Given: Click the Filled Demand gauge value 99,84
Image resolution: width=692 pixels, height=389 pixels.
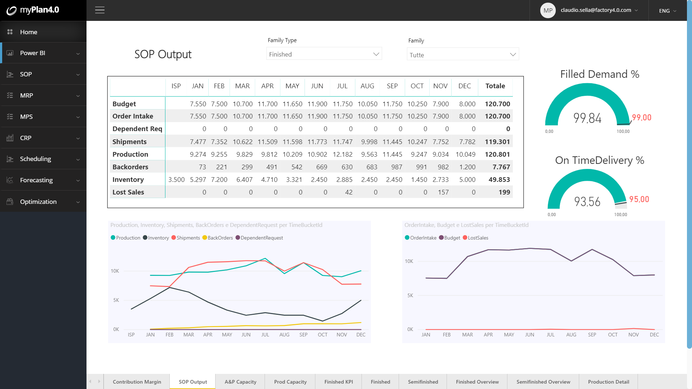Looking at the screenshot, I should coord(587,118).
